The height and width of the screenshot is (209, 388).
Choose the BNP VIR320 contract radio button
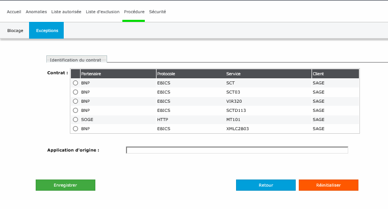75,101
